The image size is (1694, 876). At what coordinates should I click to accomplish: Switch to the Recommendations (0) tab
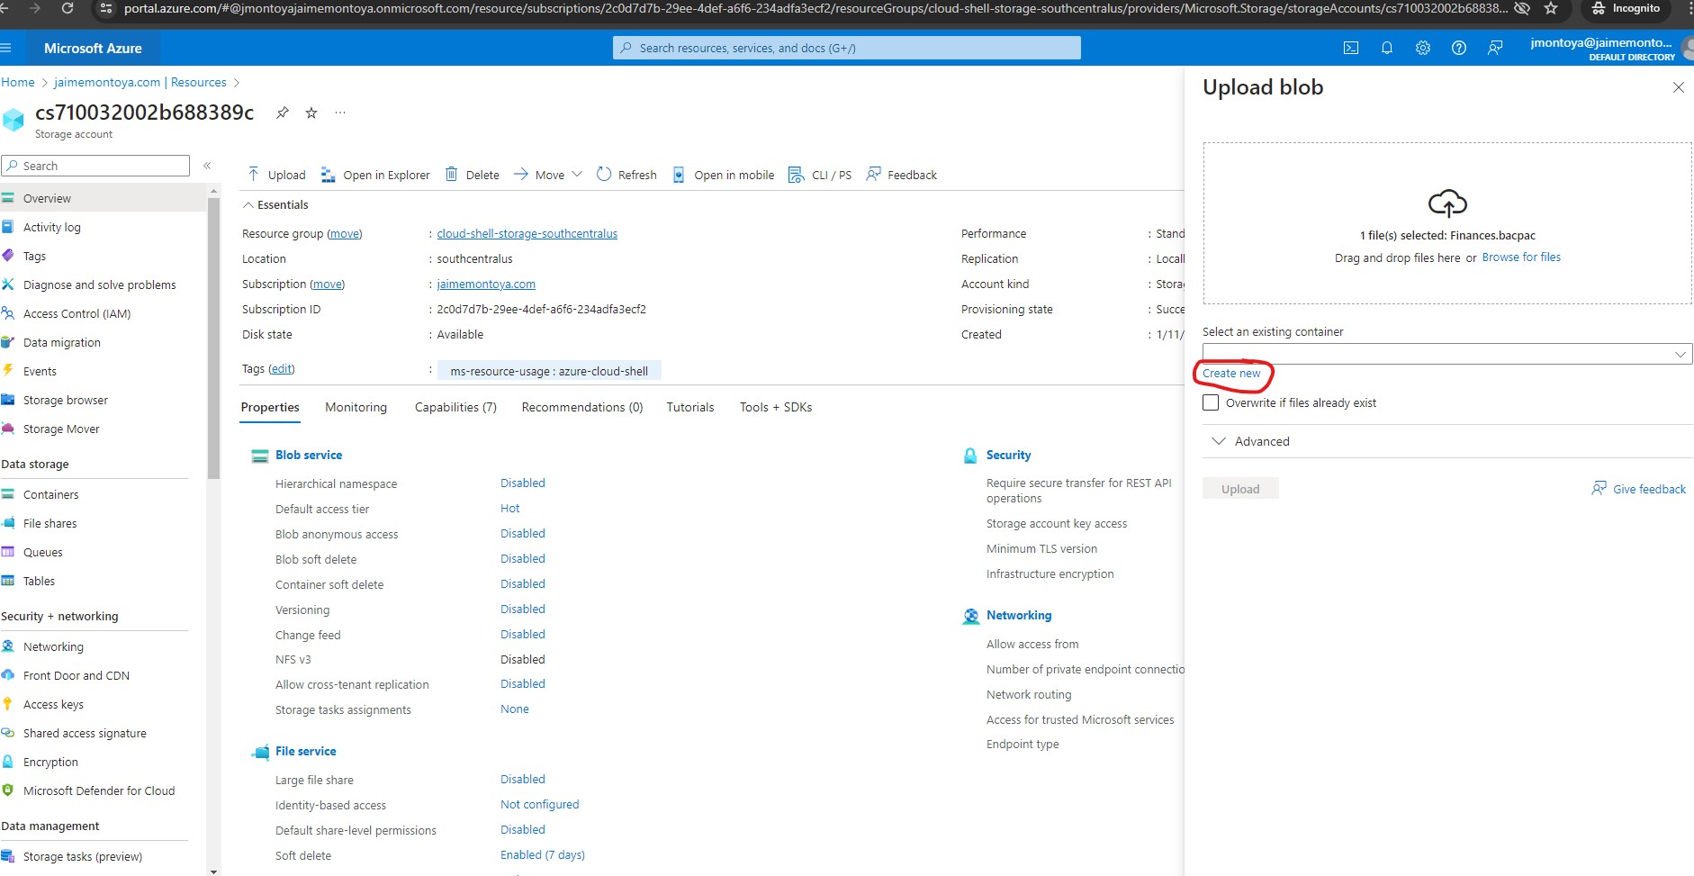(582, 407)
